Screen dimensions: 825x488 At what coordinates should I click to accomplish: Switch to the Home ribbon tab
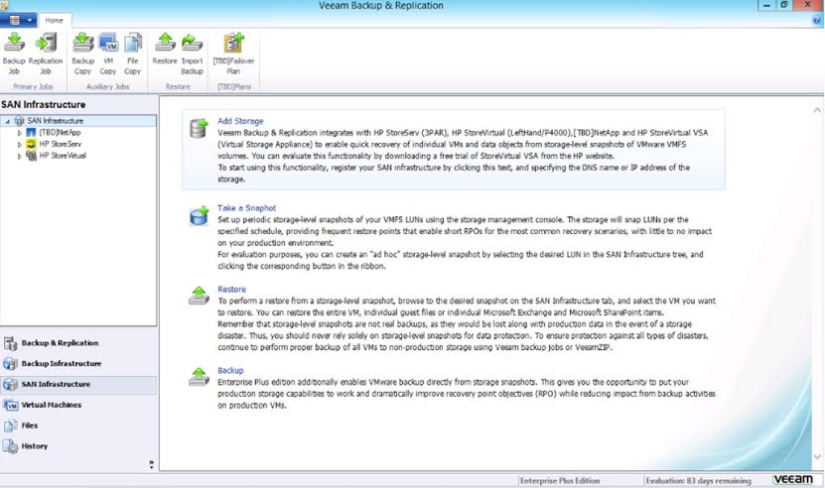click(x=55, y=21)
